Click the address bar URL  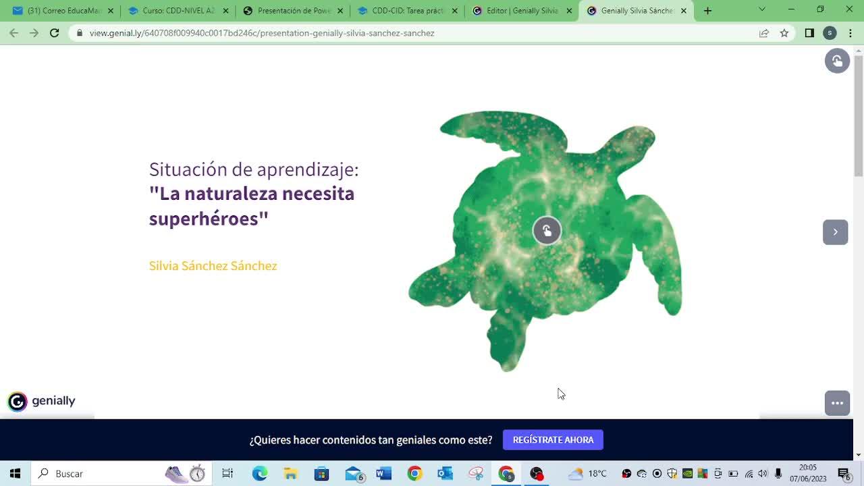262,33
